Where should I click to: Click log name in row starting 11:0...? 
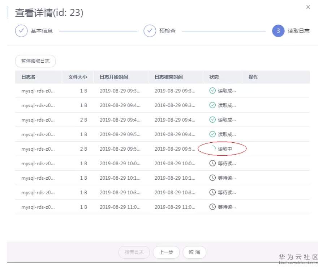[x=38, y=207]
